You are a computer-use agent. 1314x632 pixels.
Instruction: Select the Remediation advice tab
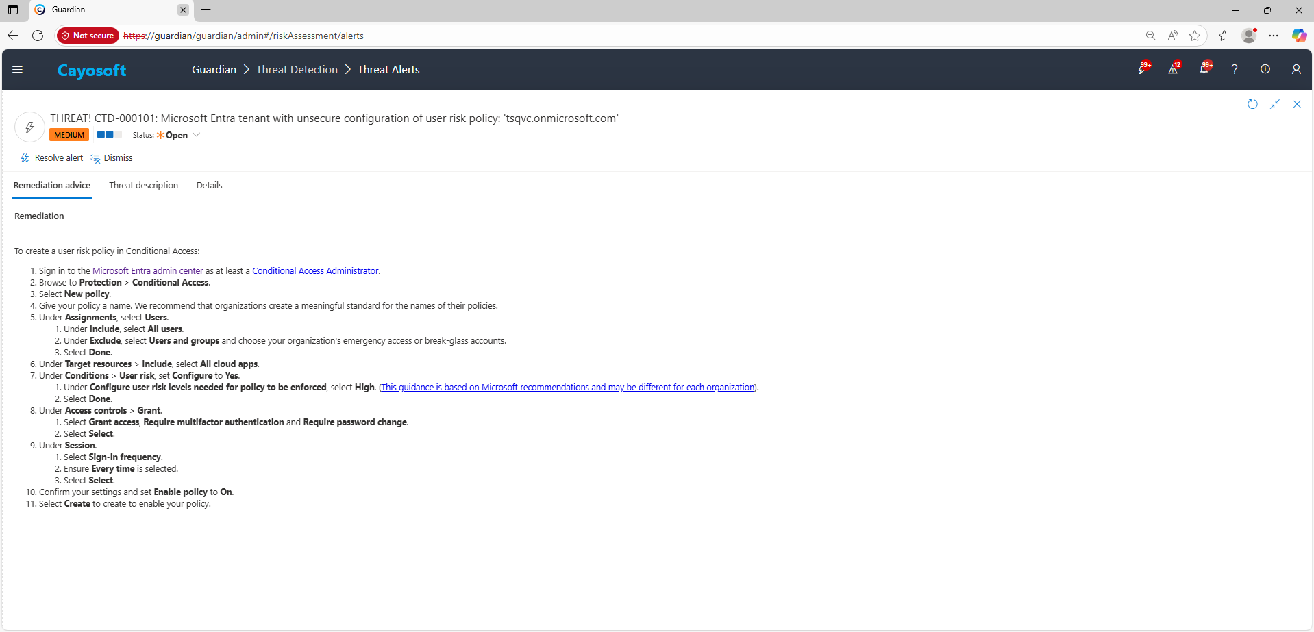pos(52,186)
